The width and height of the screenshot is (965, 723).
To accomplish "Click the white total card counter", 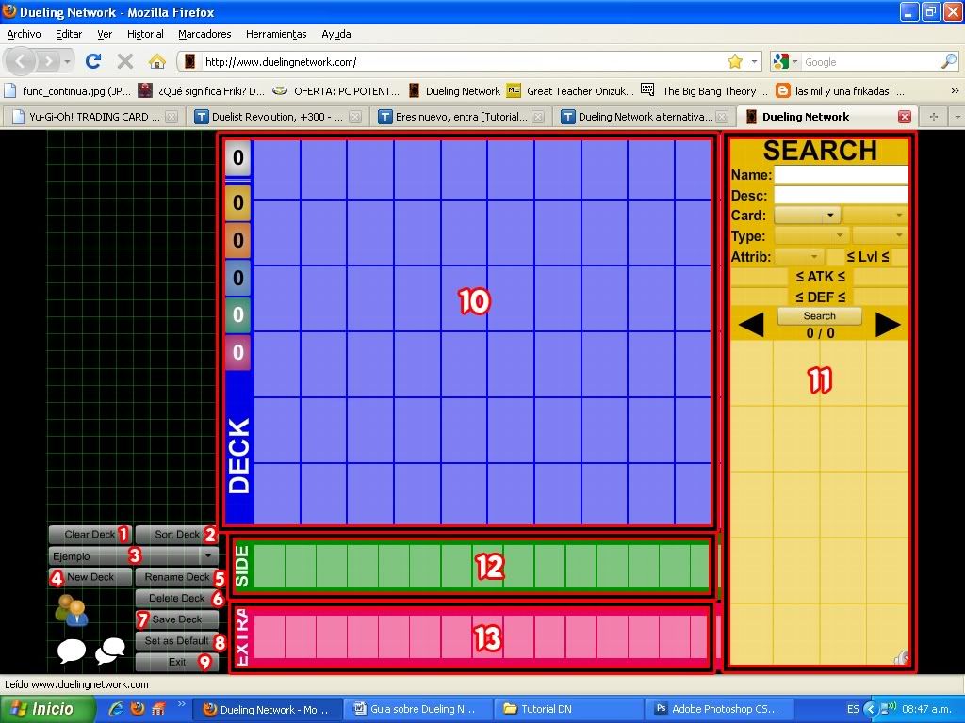I will pos(238,158).
